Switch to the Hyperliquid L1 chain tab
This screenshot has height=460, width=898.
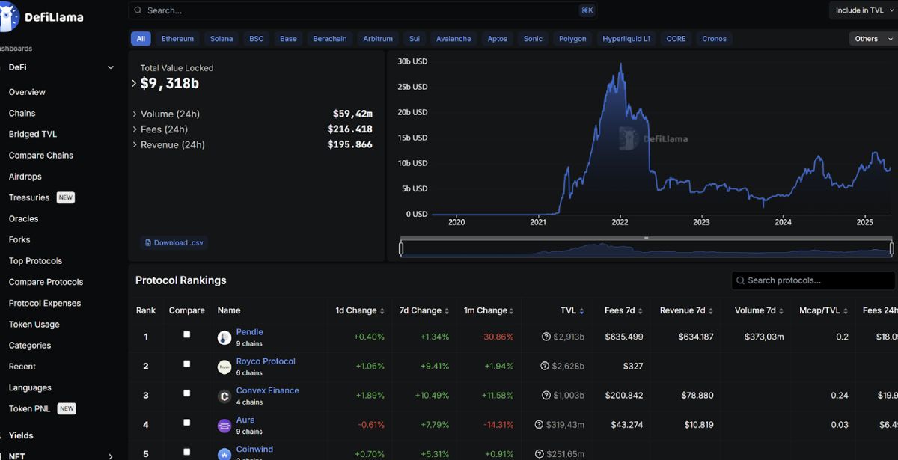(x=627, y=39)
